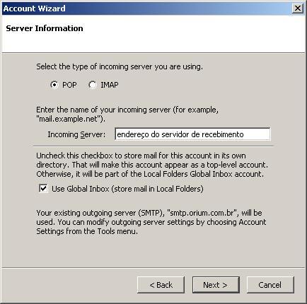Click the "POP" label text

tap(69, 85)
